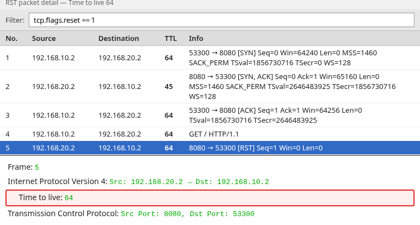The image size is (420, 225).
Task: Click the Time to live: 64 detail row
Action: tap(210, 198)
